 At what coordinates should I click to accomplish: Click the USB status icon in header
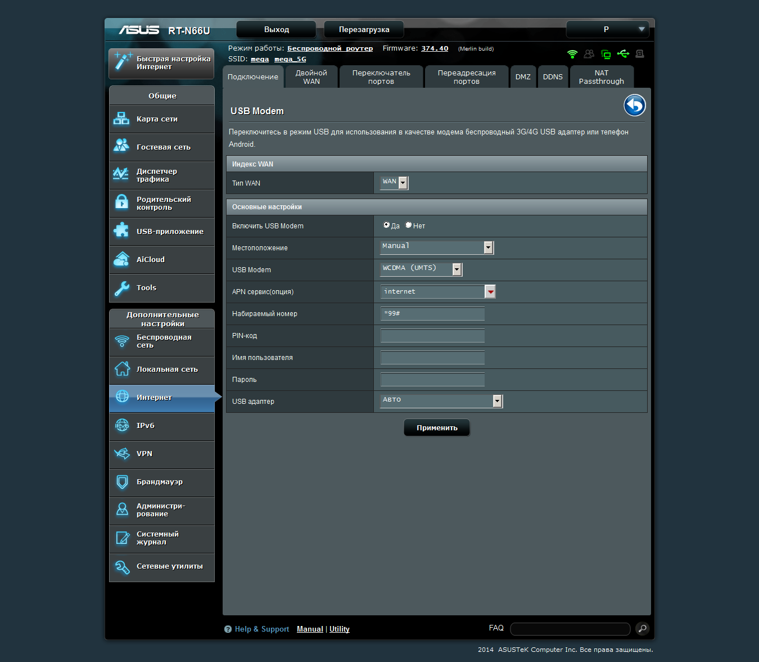coord(623,54)
